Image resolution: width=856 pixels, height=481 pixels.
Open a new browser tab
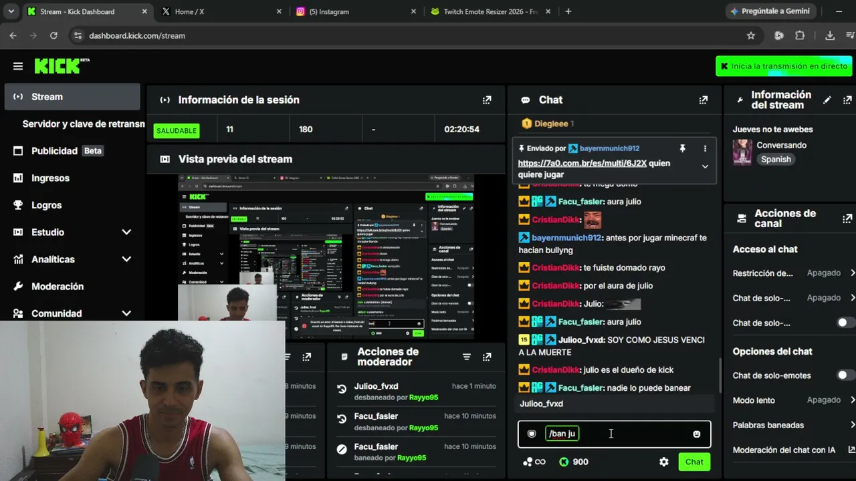click(x=568, y=11)
